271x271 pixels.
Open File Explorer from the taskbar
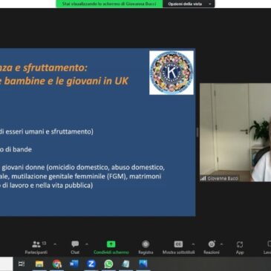39,264
